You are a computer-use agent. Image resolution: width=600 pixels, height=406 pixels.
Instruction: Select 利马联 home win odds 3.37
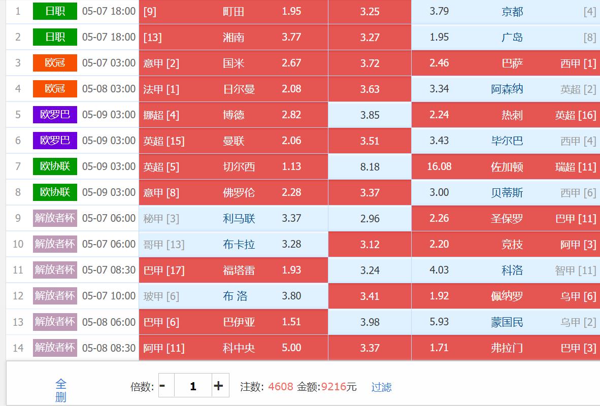point(234,219)
